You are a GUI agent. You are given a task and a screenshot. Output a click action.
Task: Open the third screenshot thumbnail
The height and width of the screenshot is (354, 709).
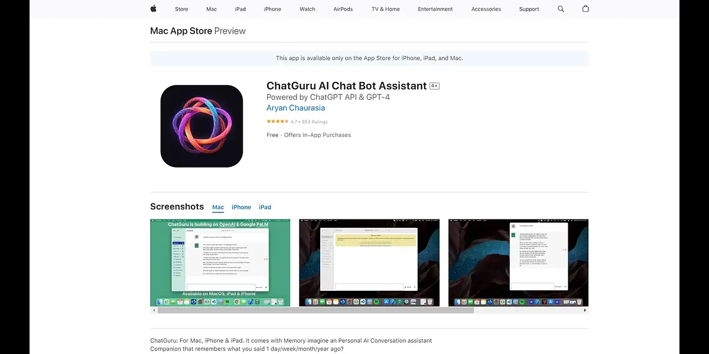coord(518,263)
